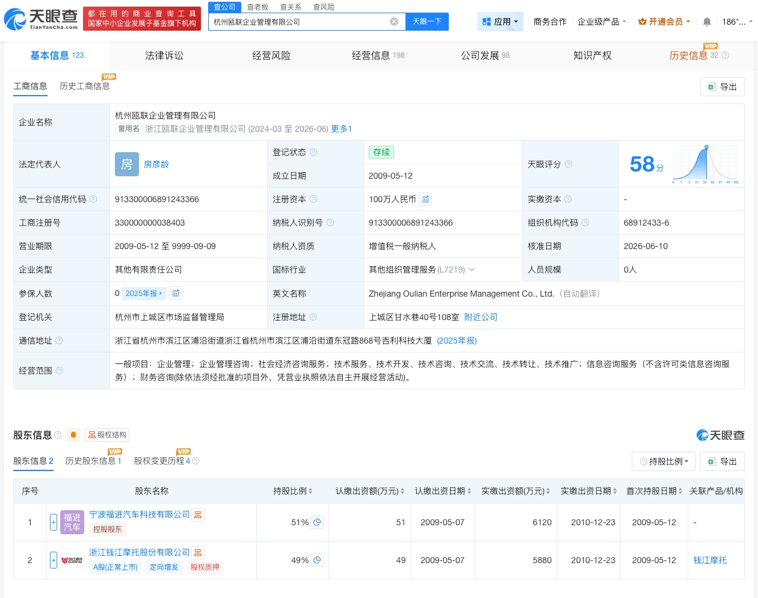The height and width of the screenshot is (598, 758).
Task: Select the 查关系 search tab
Action: point(291,7)
